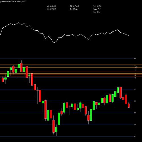
Task: Click the right end of the white line chart
Action: [x=129, y=35]
